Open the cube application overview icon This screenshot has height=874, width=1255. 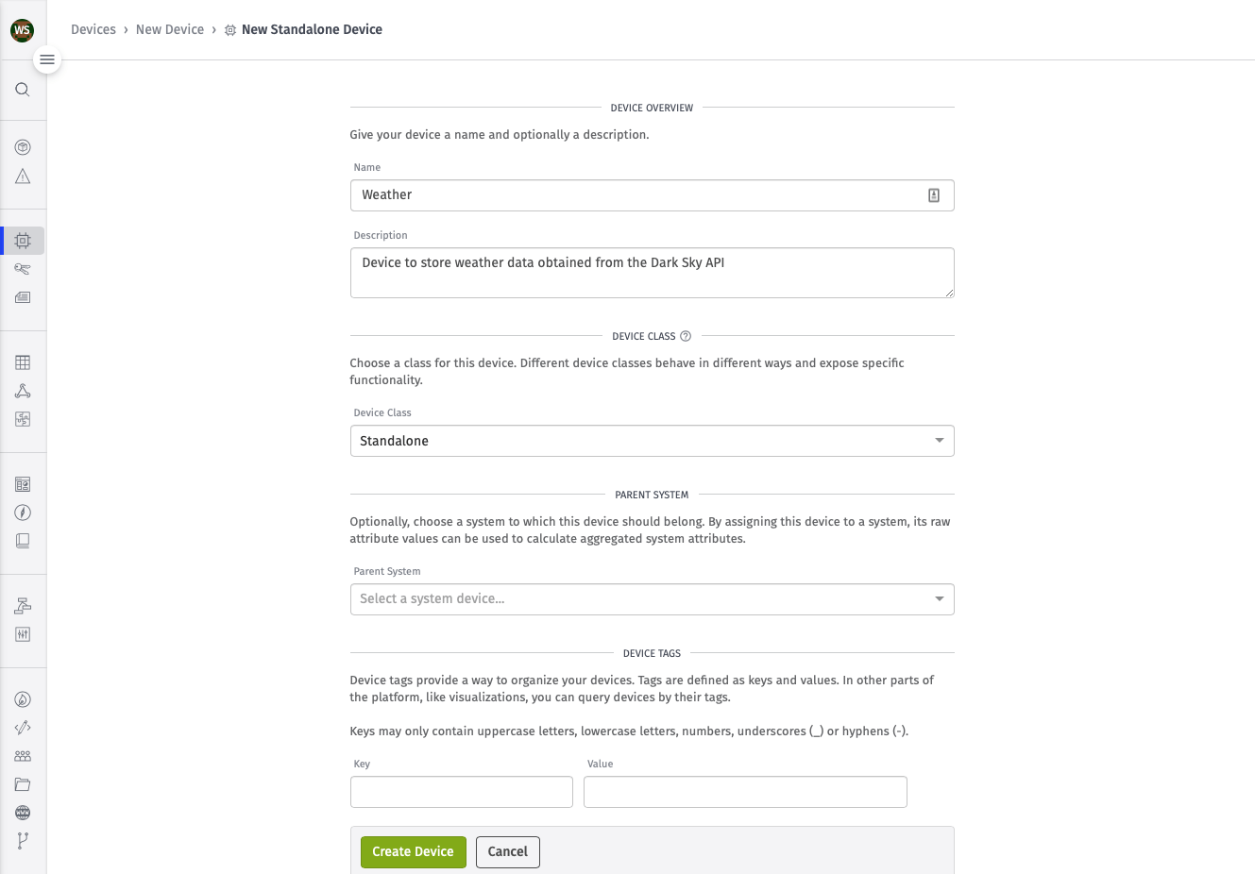pyautogui.click(x=23, y=147)
